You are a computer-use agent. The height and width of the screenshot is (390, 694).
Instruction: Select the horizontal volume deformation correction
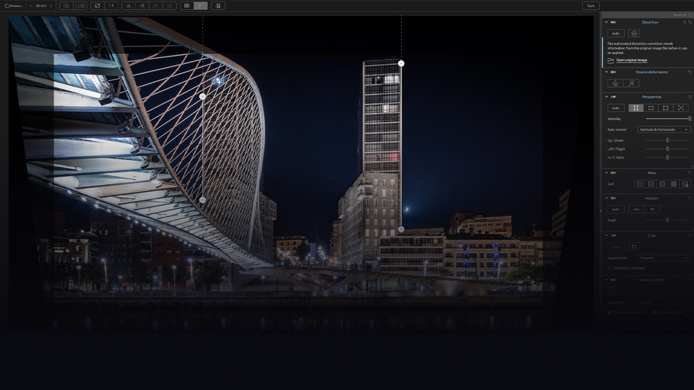[x=615, y=83]
